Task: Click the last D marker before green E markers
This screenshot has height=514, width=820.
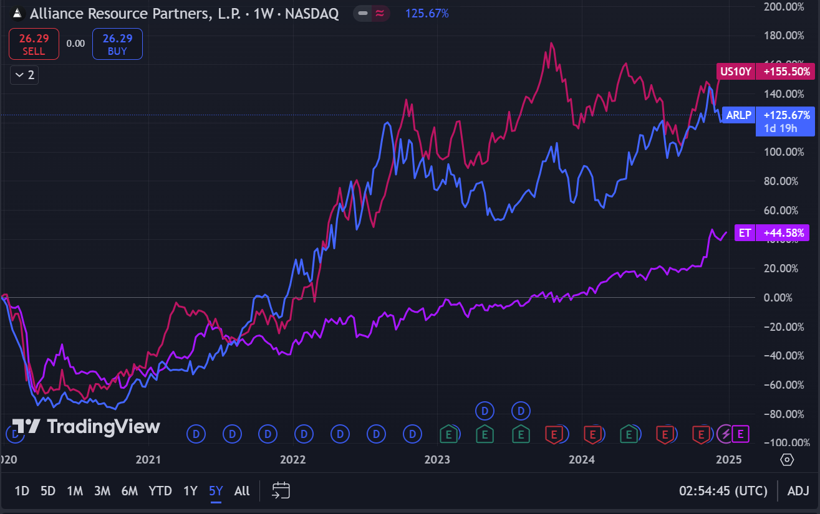Action: pyautogui.click(x=412, y=434)
